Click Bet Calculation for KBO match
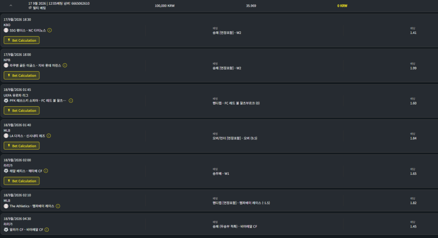This screenshot has width=438, height=238. coord(22,40)
